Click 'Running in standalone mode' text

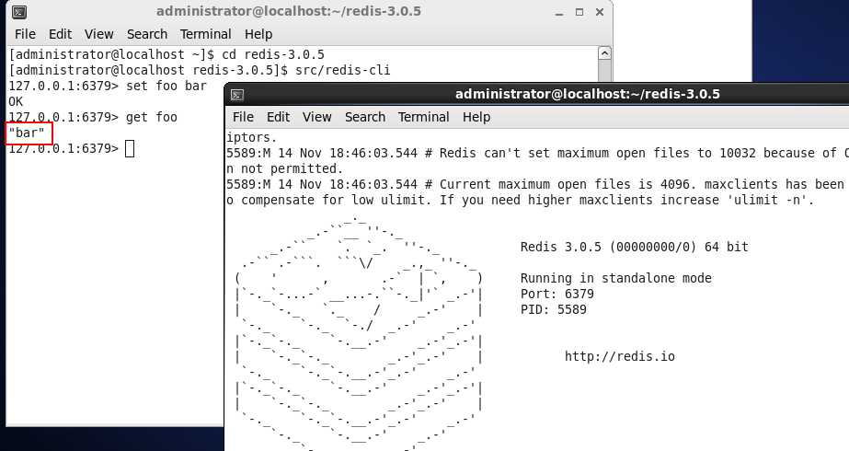pyautogui.click(x=615, y=279)
